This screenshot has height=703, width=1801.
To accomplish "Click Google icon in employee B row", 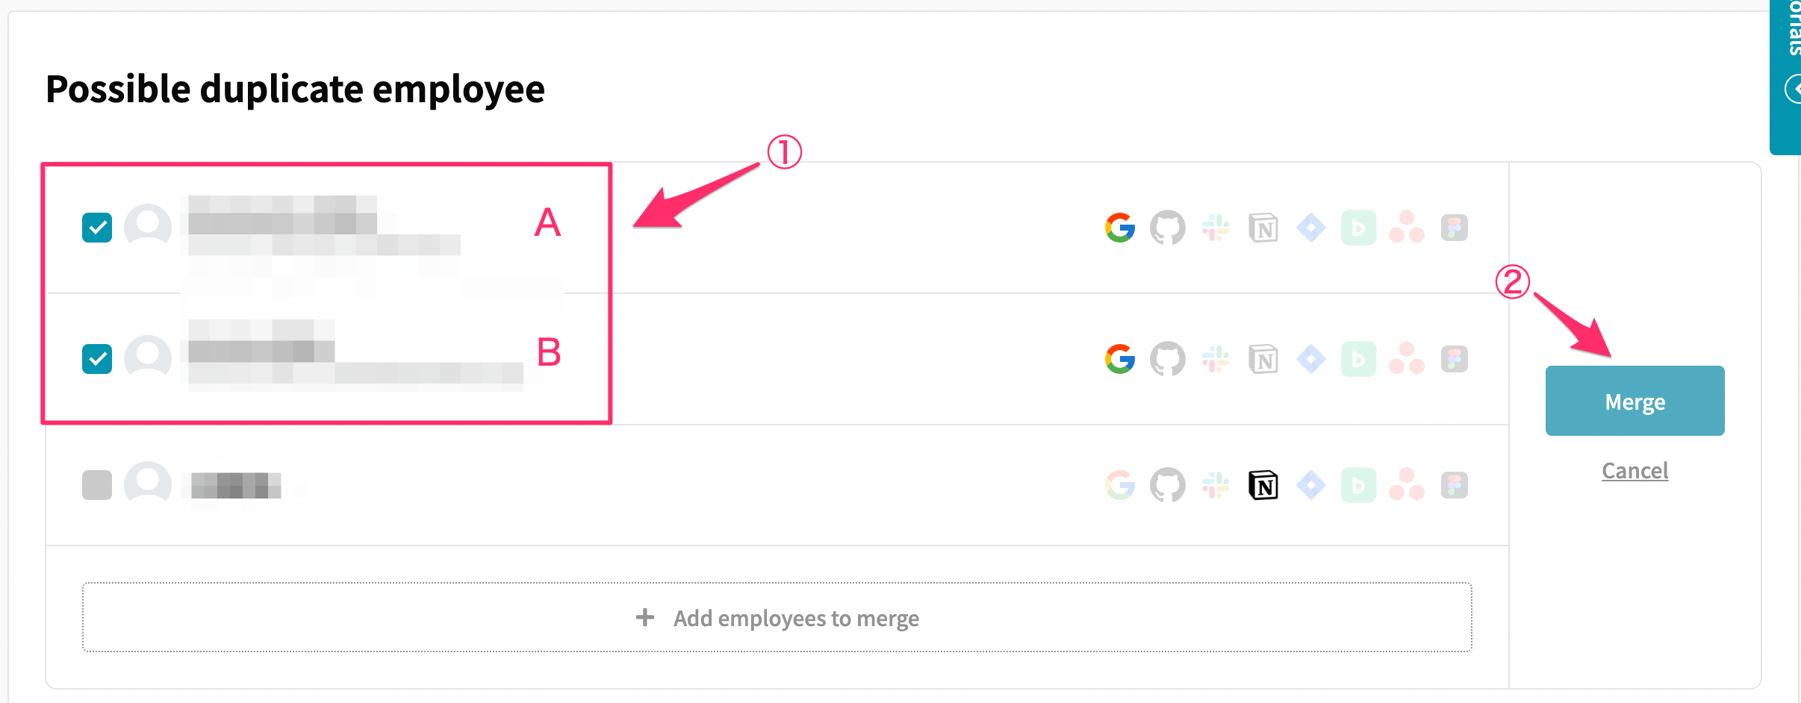I will tap(1120, 359).
